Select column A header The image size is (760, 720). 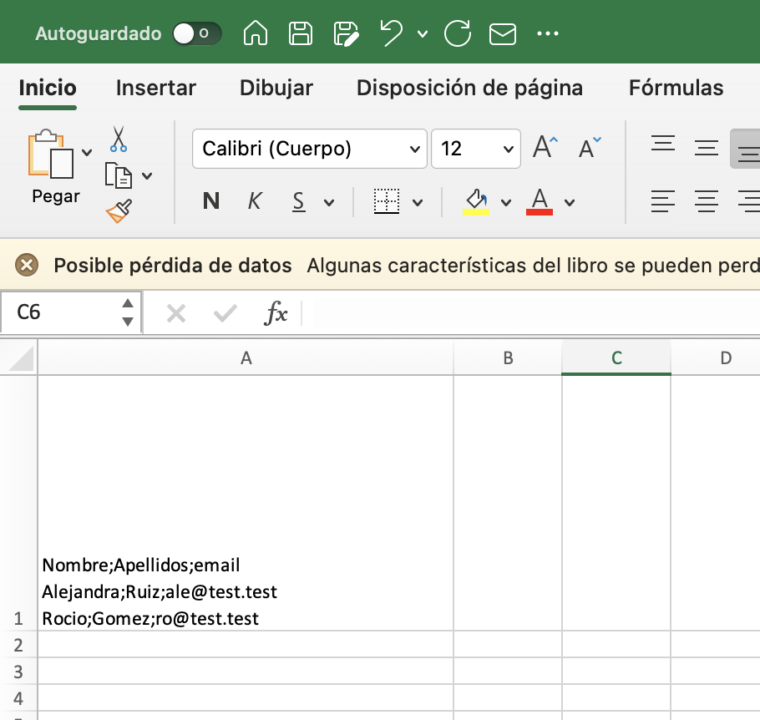click(x=246, y=358)
